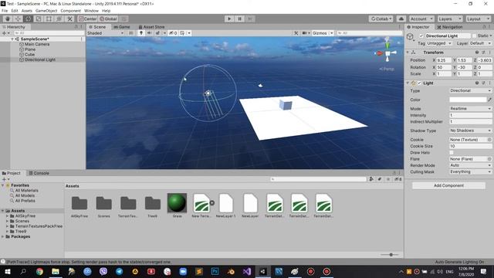This screenshot has width=494, height=278.
Task: Toggle the Static checkbox
Action: tap(474, 36)
